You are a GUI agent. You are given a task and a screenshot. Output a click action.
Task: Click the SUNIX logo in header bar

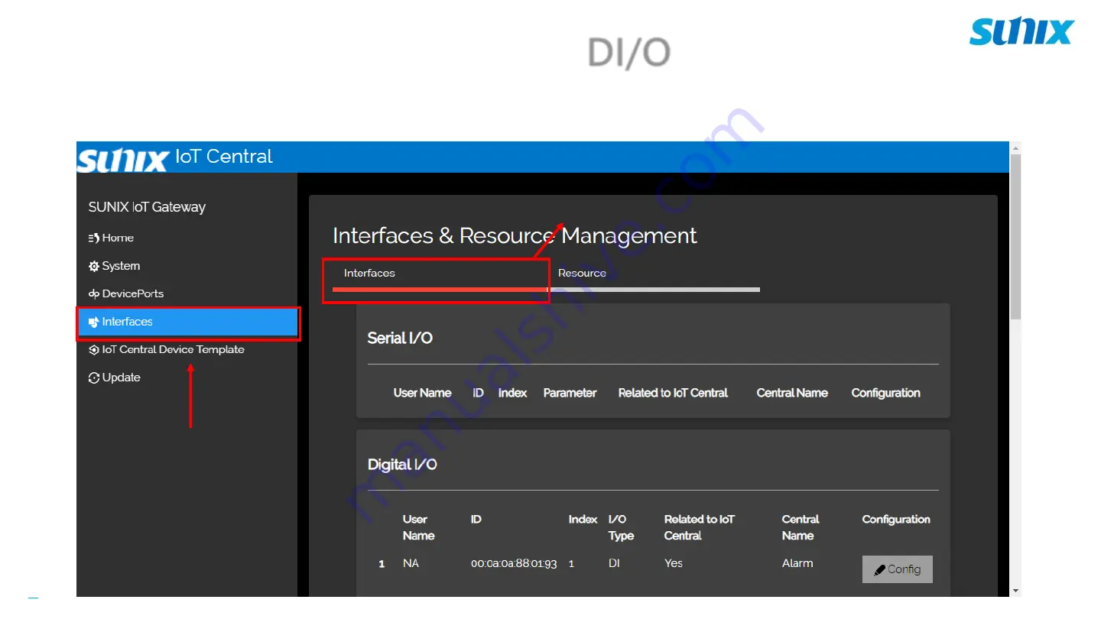(x=122, y=159)
